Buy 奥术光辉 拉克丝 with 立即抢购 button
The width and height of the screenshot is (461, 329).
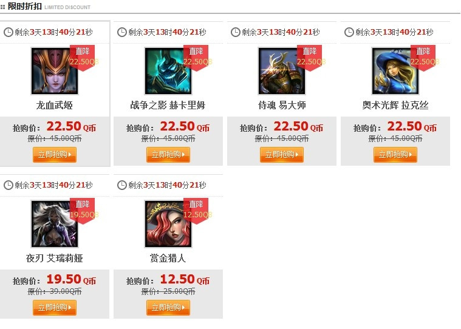click(395, 155)
